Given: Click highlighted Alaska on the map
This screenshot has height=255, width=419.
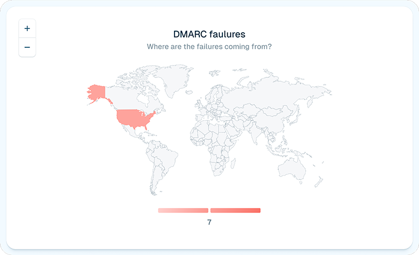Looking at the screenshot, I should pos(97,93).
